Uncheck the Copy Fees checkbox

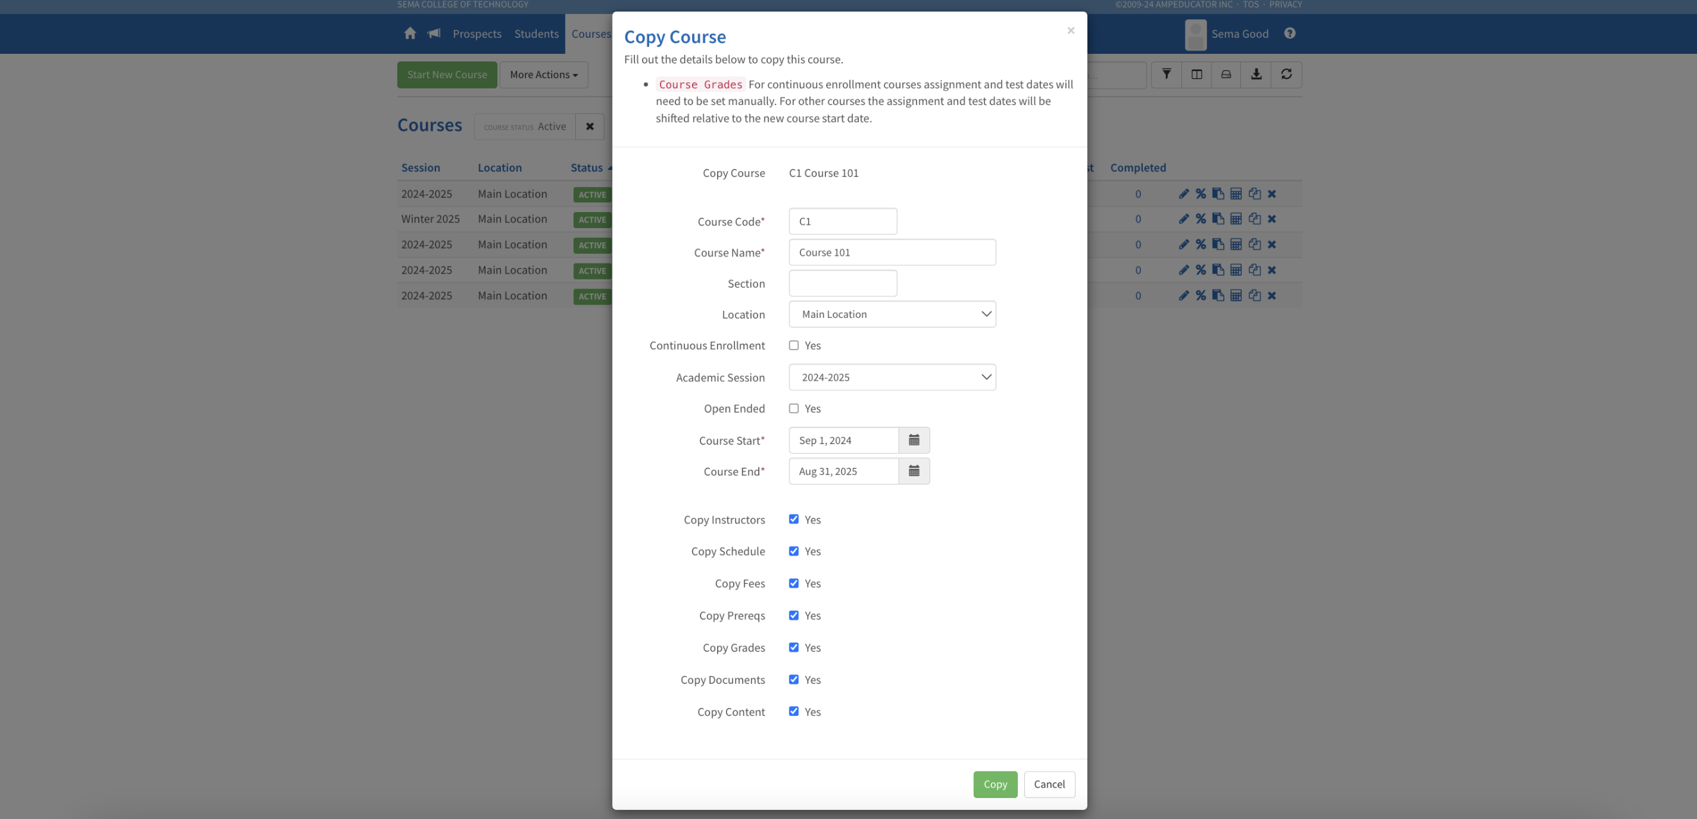pos(794,583)
